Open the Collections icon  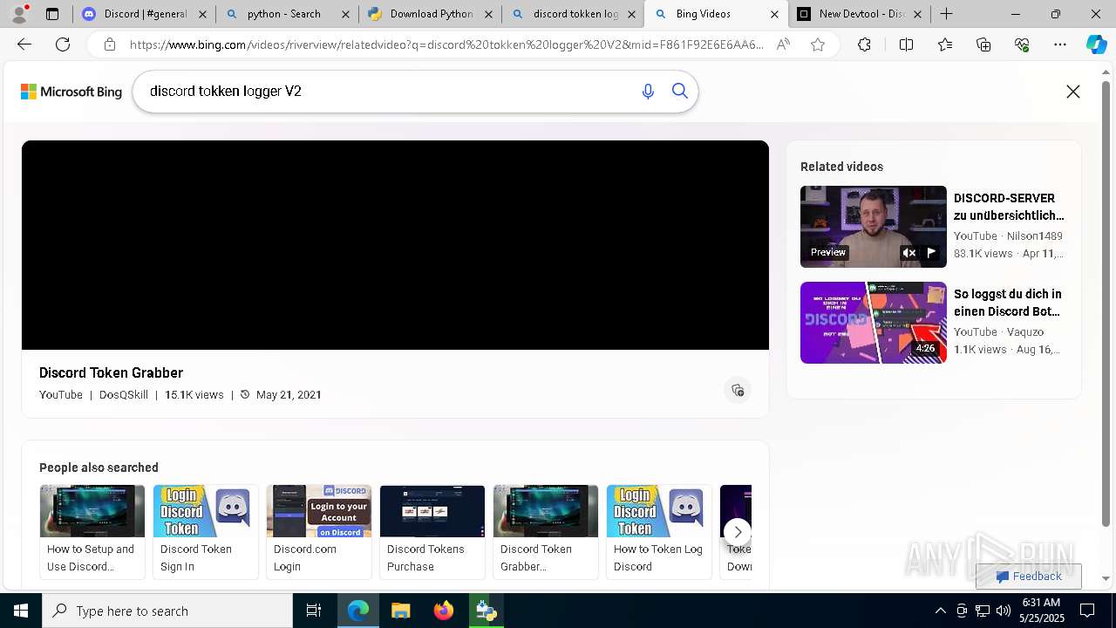point(983,44)
